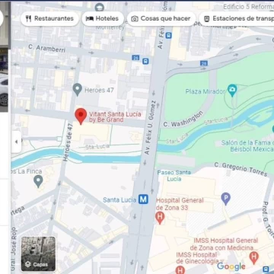Click the Paseo Santa Lucía map label
The image size is (274, 274).
point(174,176)
